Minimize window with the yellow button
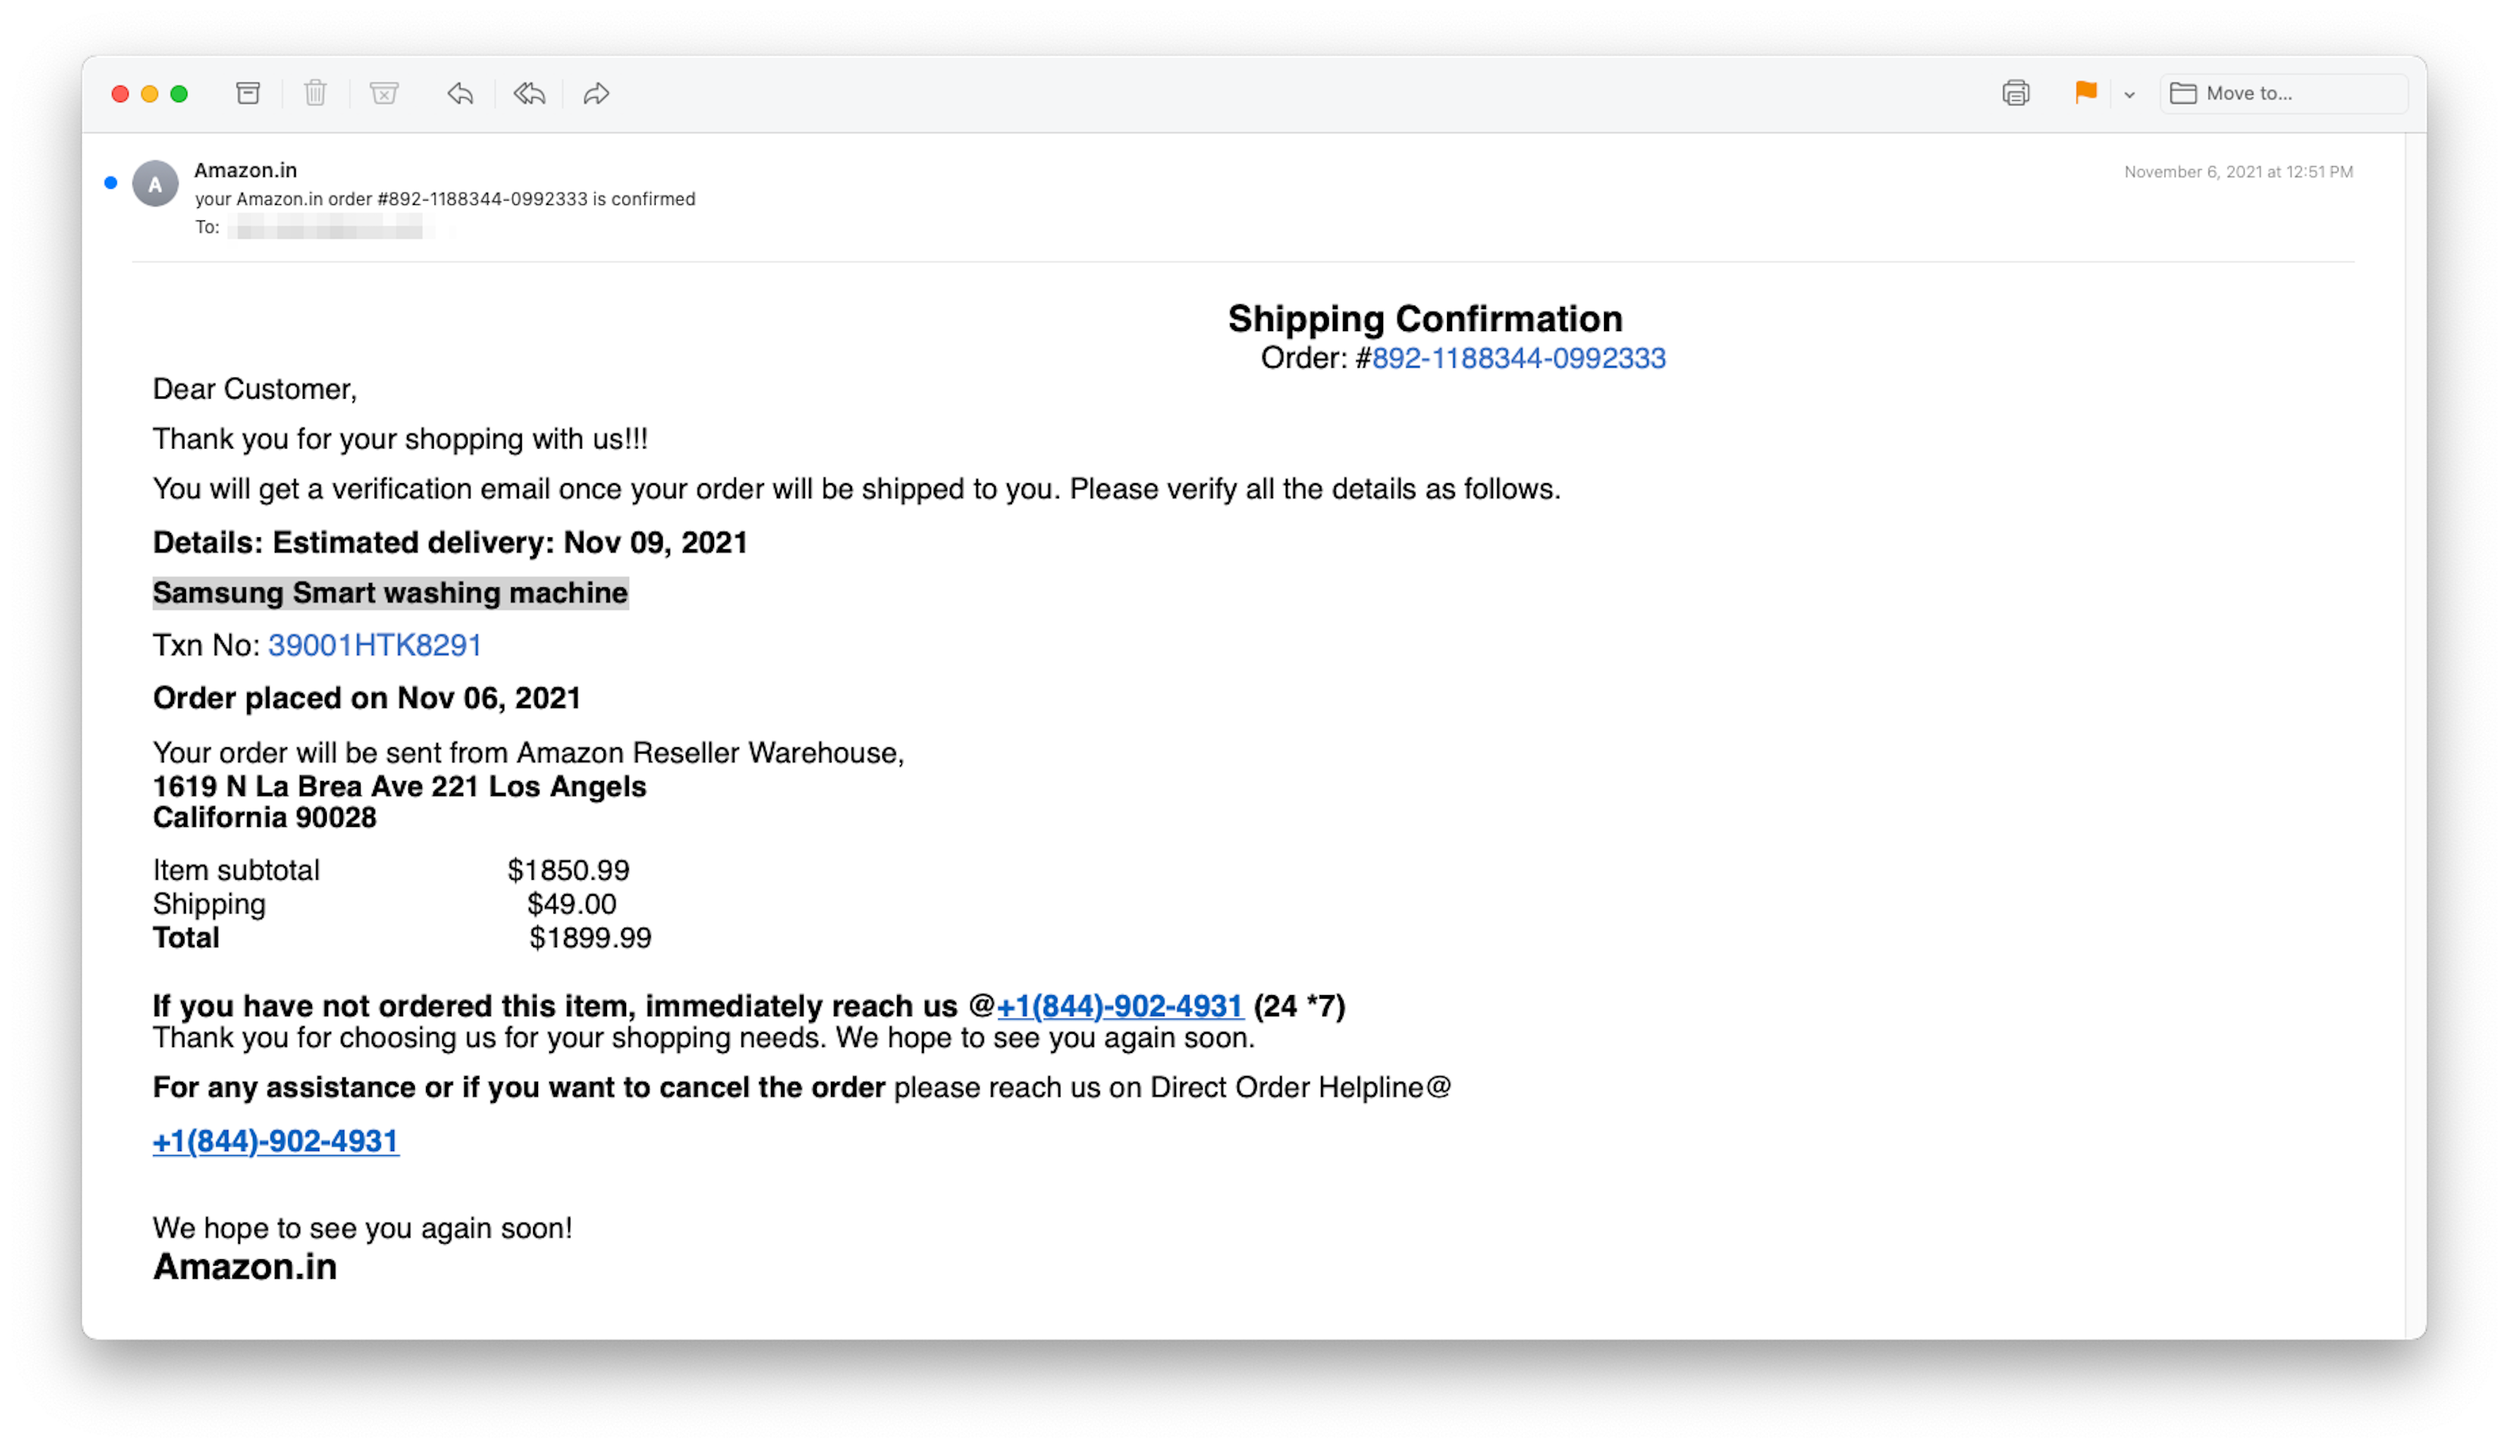This screenshot has height=1448, width=2509. 149,94
